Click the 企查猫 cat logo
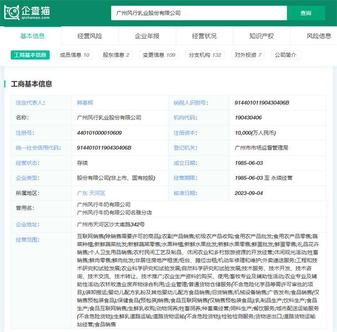The image size is (337, 332). pyautogui.click(x=27, y=12)
